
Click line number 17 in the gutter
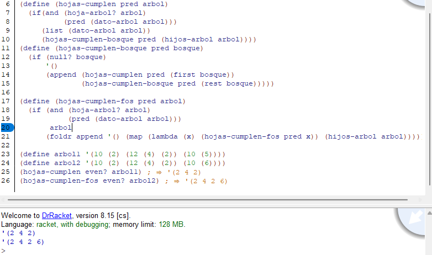pyautogui.click(x=6, y=101)
